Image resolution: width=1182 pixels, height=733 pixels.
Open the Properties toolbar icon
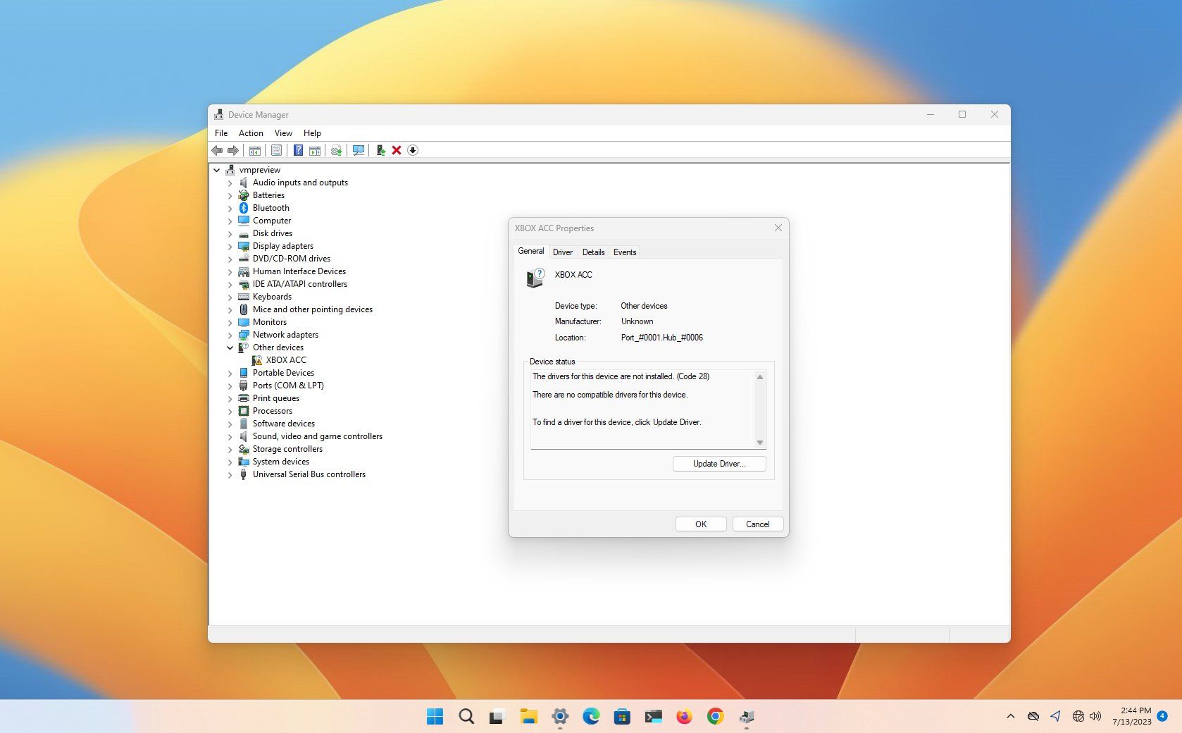276,150
